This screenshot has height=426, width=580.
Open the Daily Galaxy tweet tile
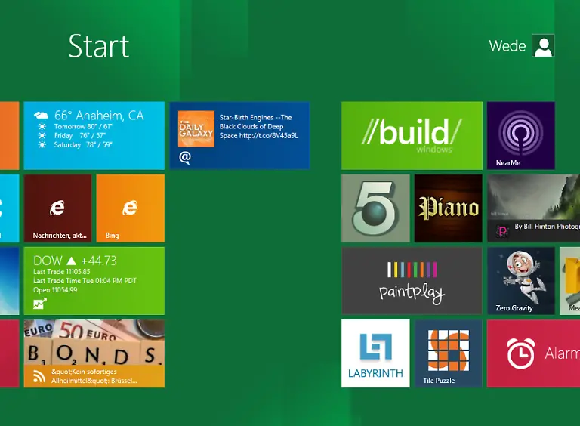(x=239, y=136)
